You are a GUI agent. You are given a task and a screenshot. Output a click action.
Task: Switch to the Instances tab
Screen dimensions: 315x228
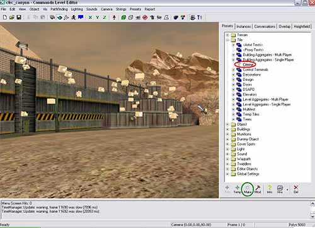(x=244, y=27)
